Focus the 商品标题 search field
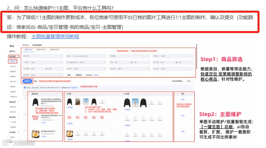Image resolution: width=266 pixels, height=148 pixels. click(43, 56)
